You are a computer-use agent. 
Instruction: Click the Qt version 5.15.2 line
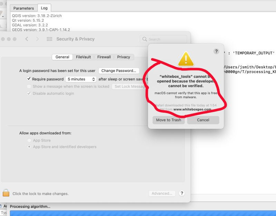28,20
